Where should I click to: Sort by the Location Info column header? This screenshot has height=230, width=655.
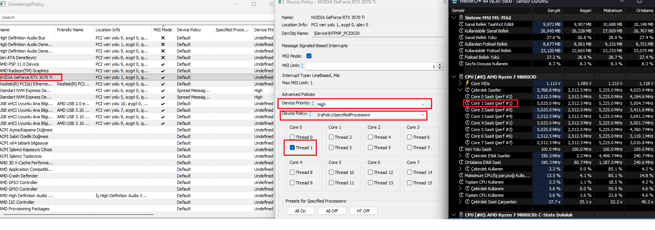[122, 30]
